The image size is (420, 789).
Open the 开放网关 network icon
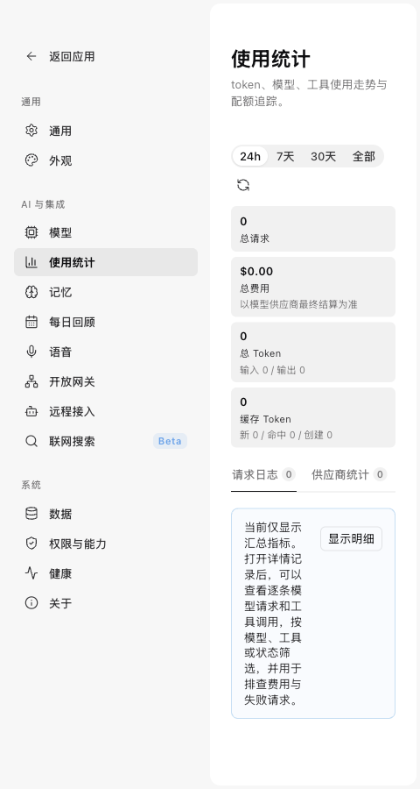coord(31,381)
